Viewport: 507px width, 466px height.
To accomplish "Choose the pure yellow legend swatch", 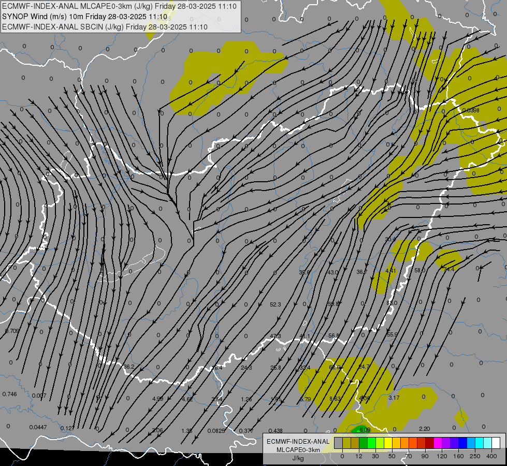I will (x=388, y=443).
